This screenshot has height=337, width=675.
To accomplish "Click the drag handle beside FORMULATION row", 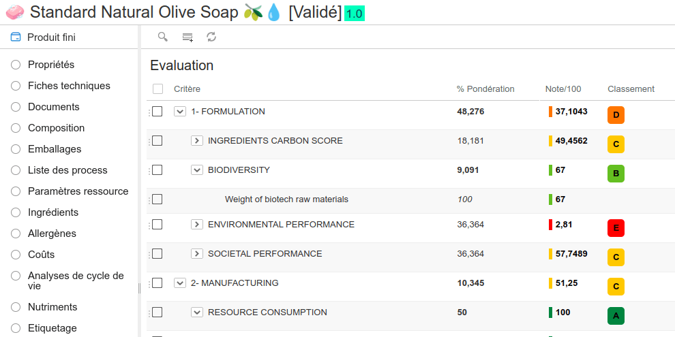I will (149, 112).
